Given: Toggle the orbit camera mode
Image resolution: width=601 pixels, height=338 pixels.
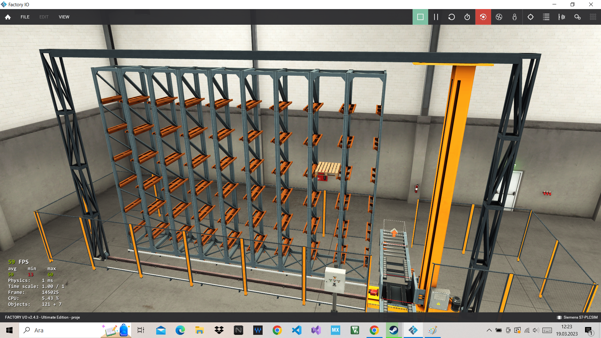Looking at the screenshot, I should [483, 17].
